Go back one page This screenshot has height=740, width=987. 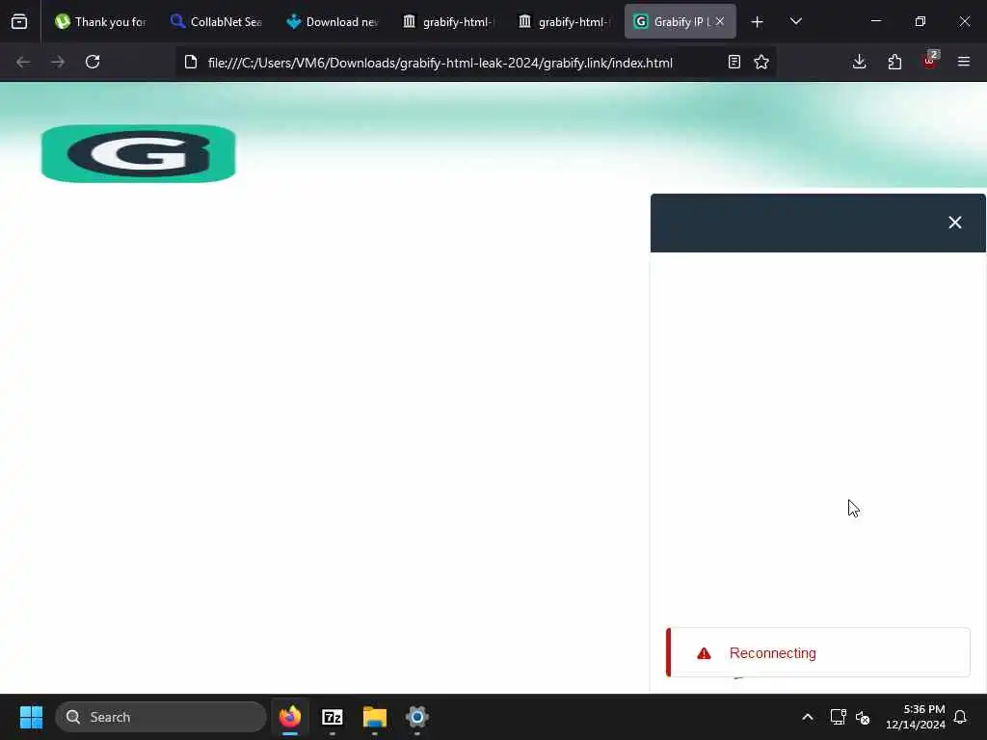point(23,63)
